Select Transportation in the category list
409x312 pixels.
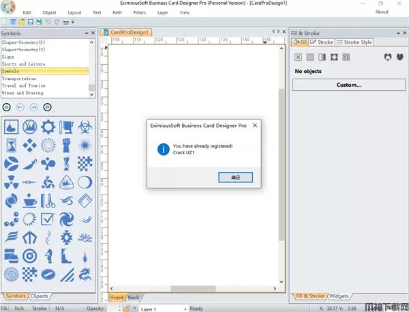19,79
